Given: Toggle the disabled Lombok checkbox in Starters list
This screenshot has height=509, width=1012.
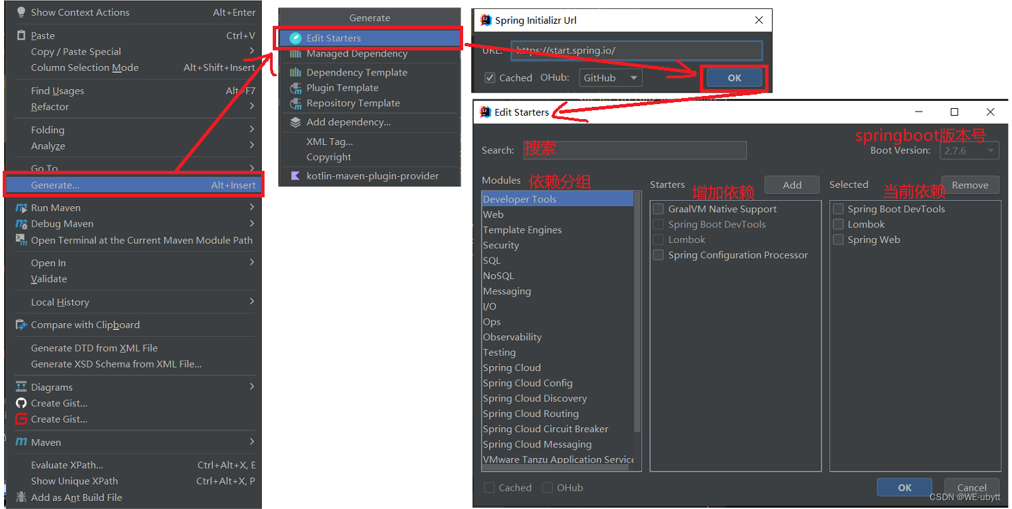Looking at the screenshot, I should [x=658, y=240].
